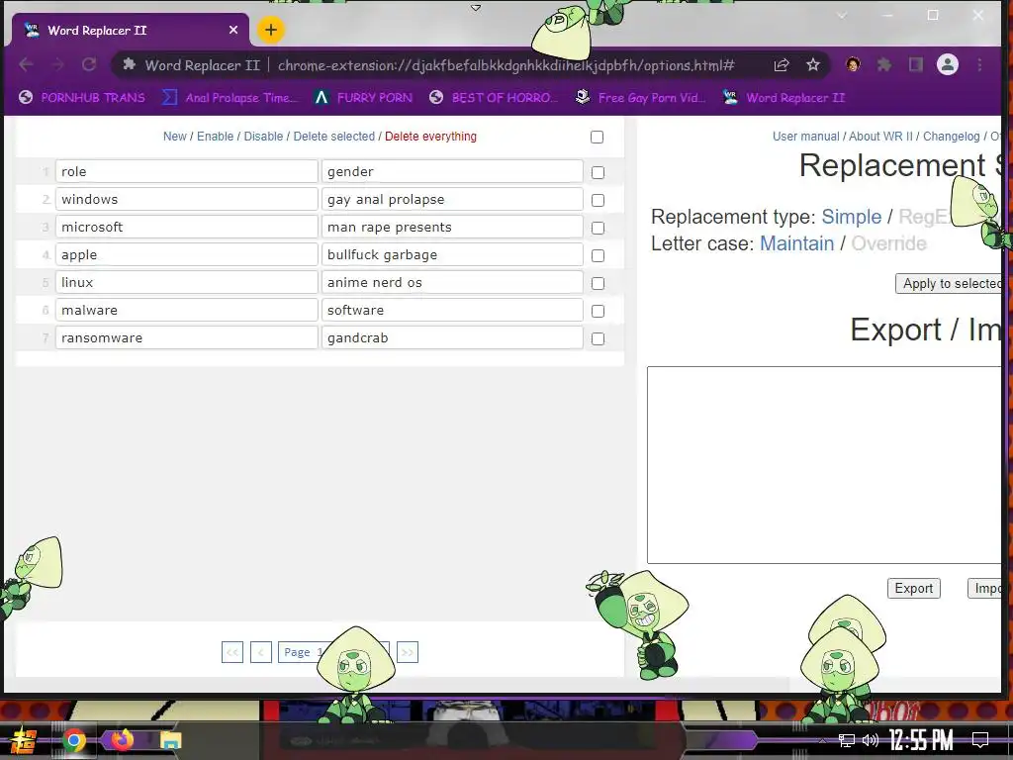Share this page via address bar icon
Screen dimensions: 1013x760
(782, 64)
